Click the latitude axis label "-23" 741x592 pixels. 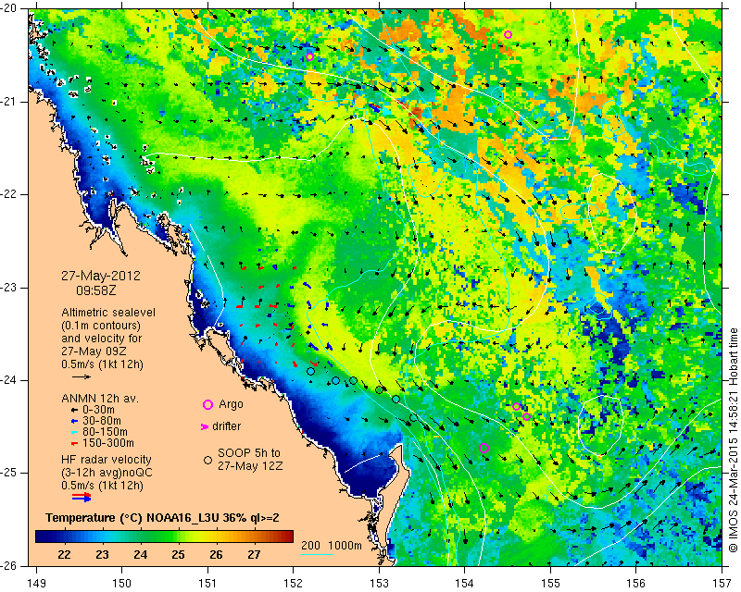(10, 287)
